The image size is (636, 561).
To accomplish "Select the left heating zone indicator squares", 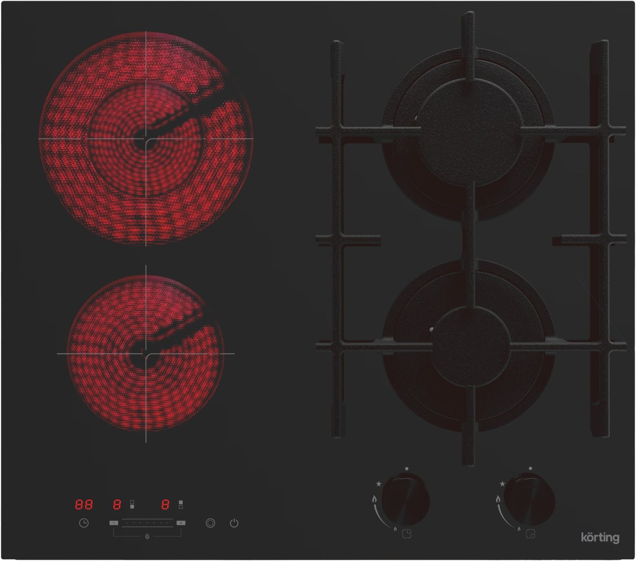I will tap(132, 504).
